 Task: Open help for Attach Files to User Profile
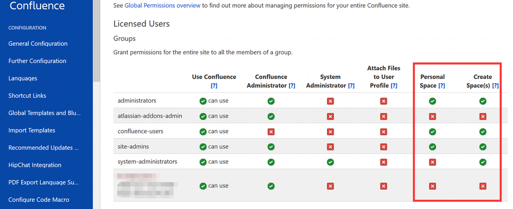[x=394, y=85]
